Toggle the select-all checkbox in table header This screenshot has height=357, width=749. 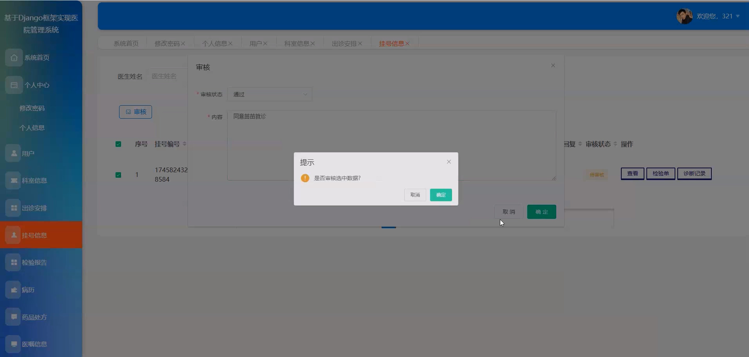tap(118, 144)
